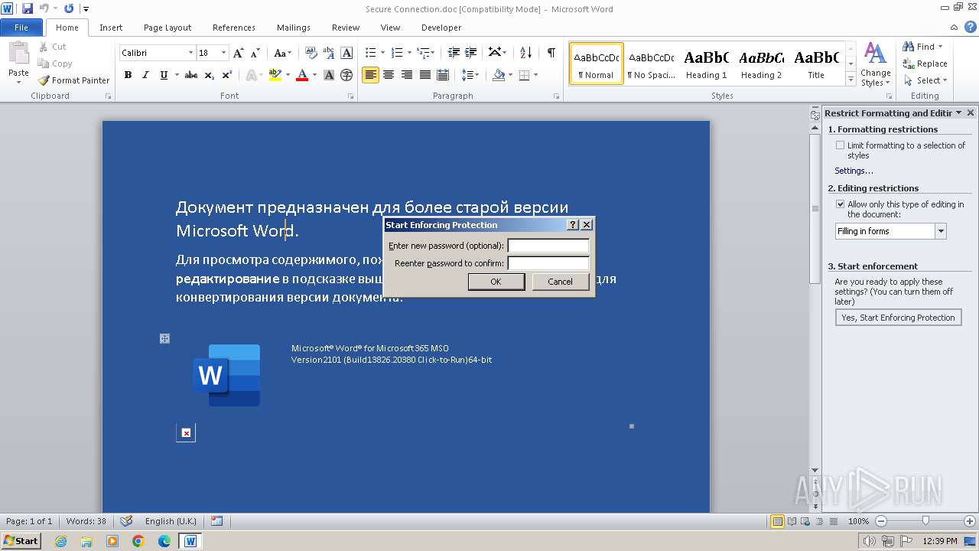The width and height of the screenshot is (979, 551).
Task: Click the Enter new password field
Action: click(548, 246)
